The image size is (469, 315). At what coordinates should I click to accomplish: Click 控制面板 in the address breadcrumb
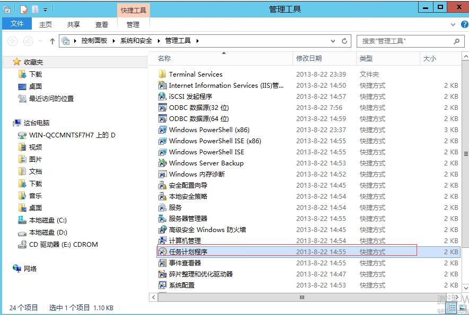pyautogui.click(x=94, y=41)
